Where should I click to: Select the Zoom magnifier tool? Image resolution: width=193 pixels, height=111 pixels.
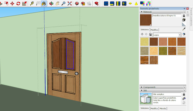pos(63,4)
